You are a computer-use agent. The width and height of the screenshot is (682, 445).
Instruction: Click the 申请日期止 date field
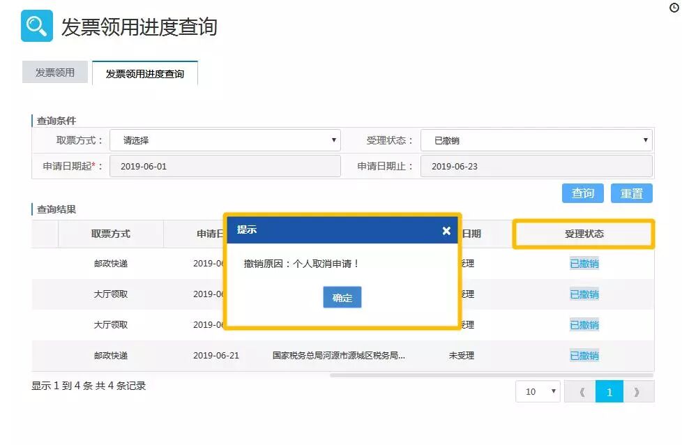[x=536, y=166]
